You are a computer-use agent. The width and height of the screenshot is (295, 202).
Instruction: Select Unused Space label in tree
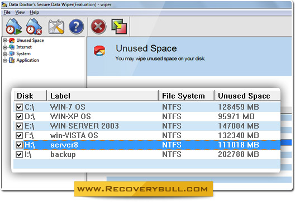coord(30,41)
